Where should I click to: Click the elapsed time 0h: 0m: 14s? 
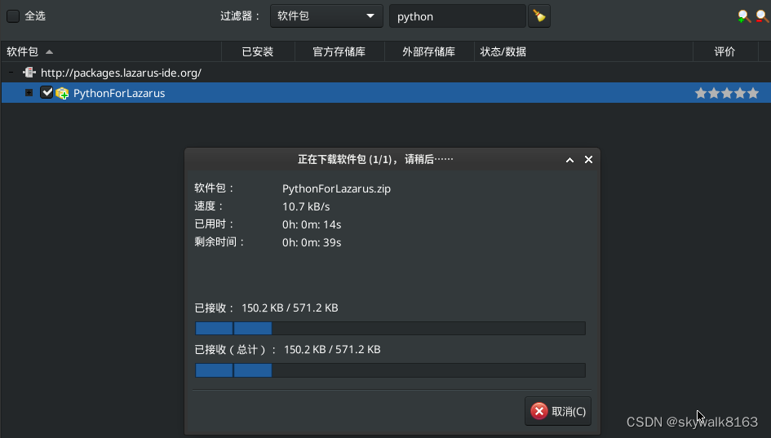312,224
